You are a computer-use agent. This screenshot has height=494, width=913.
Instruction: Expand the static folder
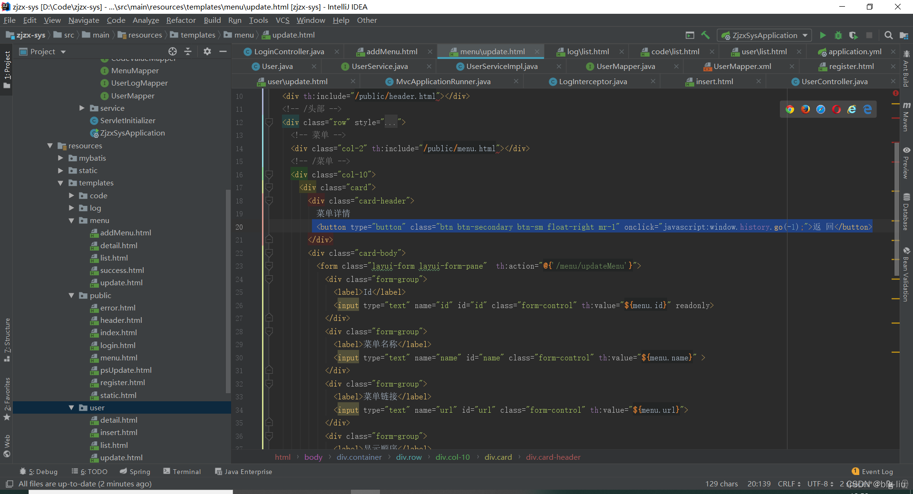(x=60, y=171)
